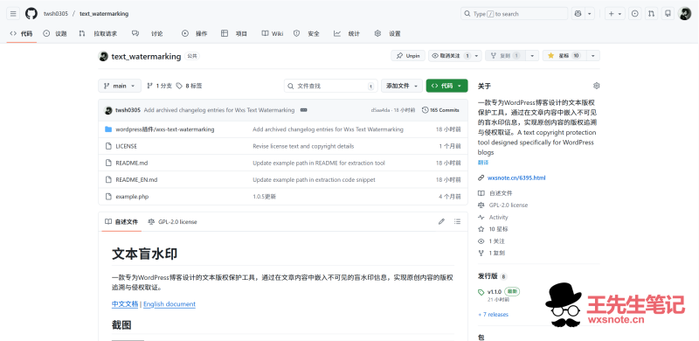Screen dimensions: 699x341
Task: Expand the fork options dropdown arrow
Action: tap(532, 56)
